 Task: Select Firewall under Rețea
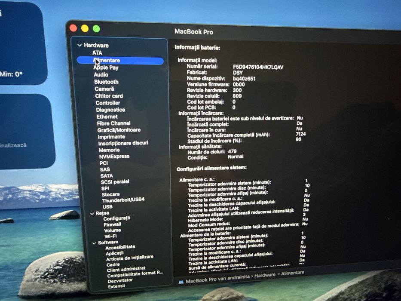pos(113,224)
